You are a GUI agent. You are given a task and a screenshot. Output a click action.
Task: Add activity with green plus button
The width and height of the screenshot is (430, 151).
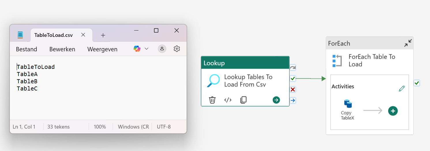coord(393,111)
